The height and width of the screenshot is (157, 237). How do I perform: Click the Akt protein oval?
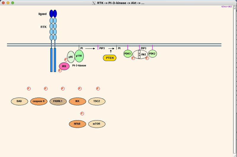coord(143,54)
